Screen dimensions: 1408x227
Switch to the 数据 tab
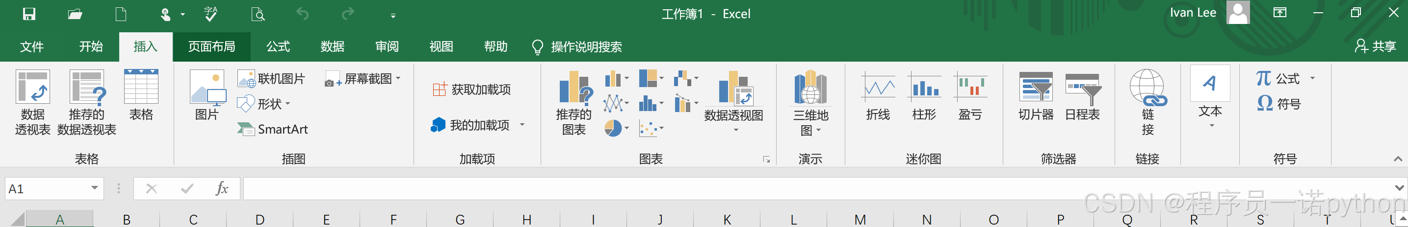tap(332, 47)
